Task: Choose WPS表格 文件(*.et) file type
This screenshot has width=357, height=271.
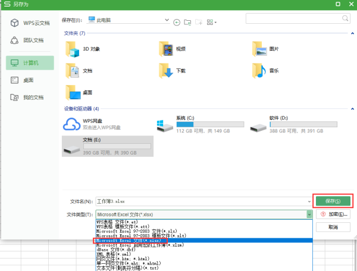Action: (x=204, y=222)
